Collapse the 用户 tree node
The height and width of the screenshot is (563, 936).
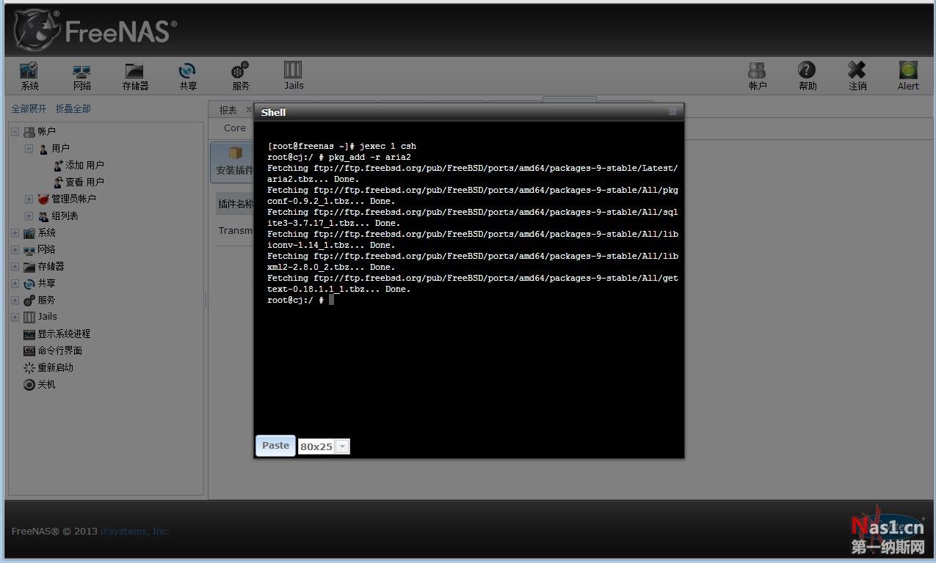click(29, 149)
